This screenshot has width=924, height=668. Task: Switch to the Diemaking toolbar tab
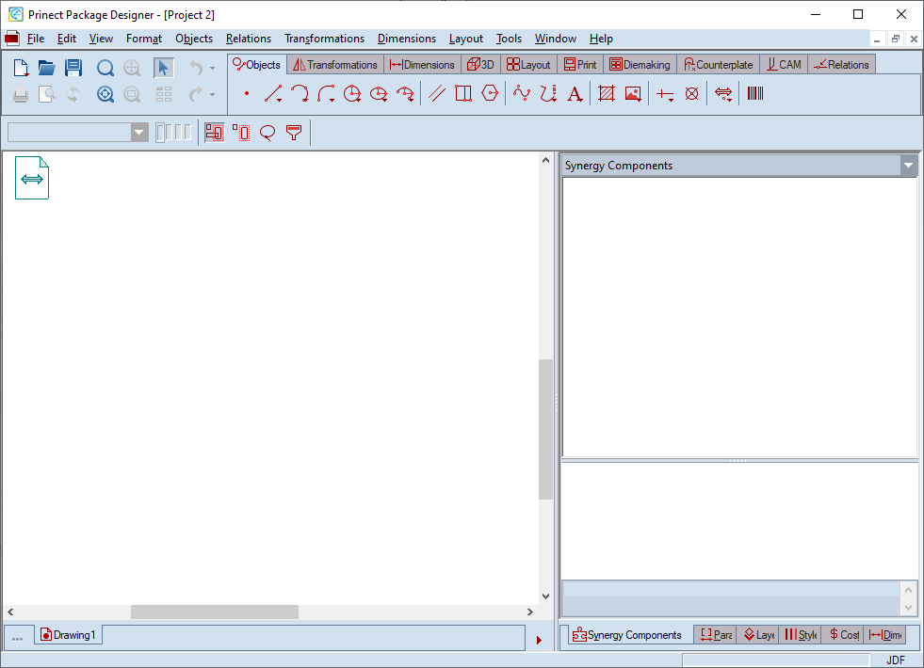(x=640, y=65)
